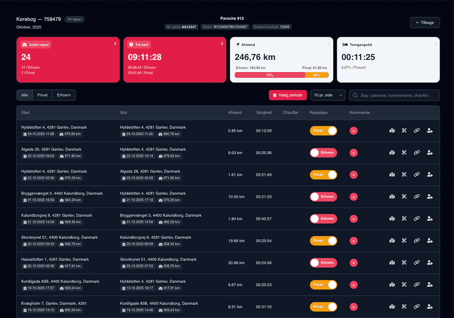Click link icon for Bryggervænget 3 trip
The width and height of the screenshot is (454, 318).
coord(417,197)
